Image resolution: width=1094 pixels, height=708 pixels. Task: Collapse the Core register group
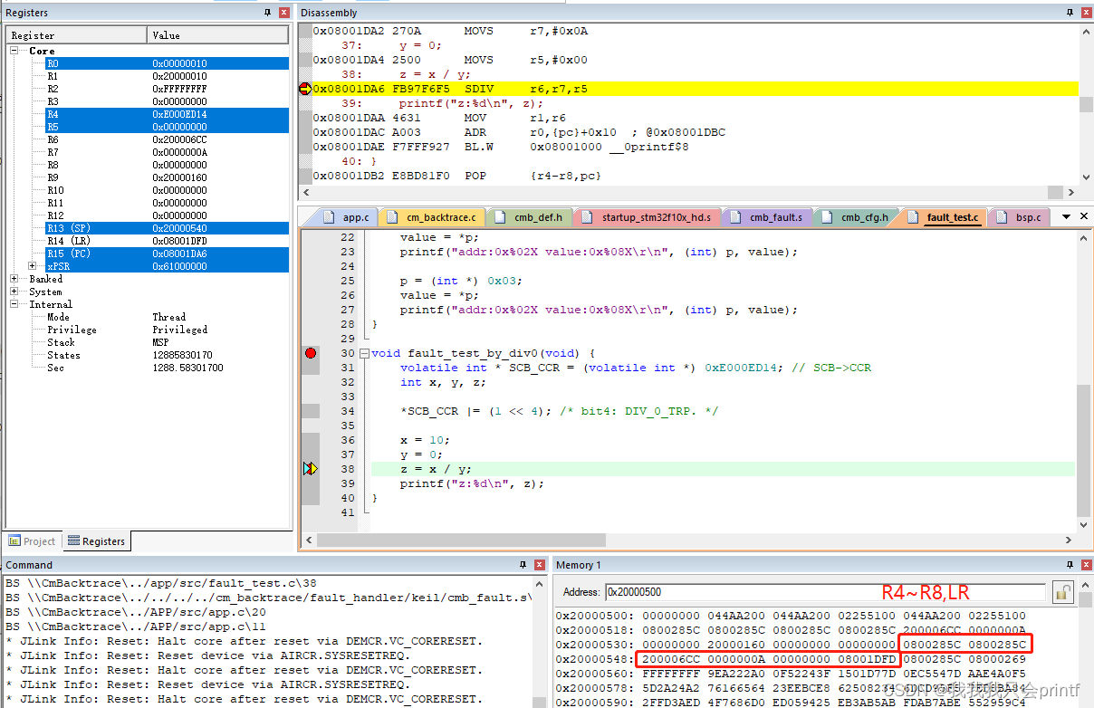point(15,51)
